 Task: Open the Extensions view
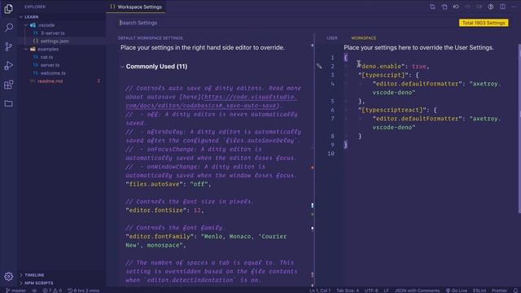coord(9,85)
